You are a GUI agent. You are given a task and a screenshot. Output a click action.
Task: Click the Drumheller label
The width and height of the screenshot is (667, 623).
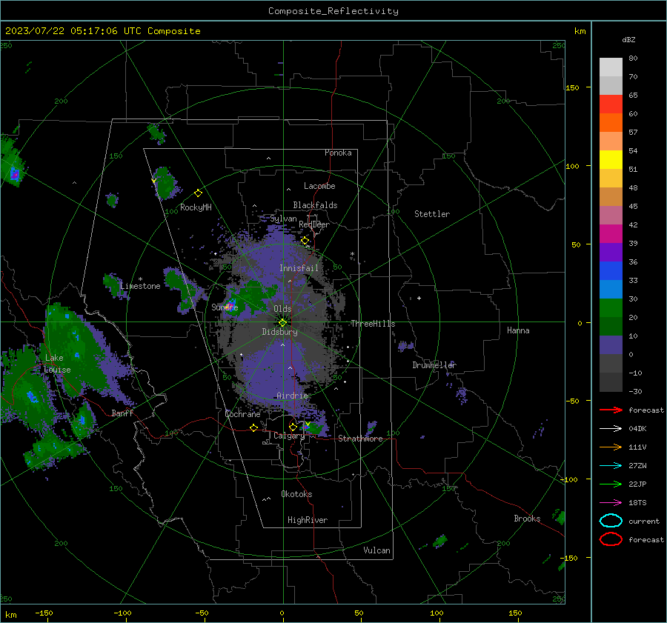[x=434, y=365]
